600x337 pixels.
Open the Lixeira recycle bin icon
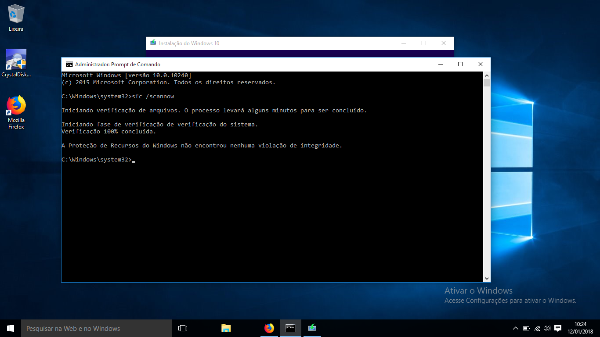16,18
